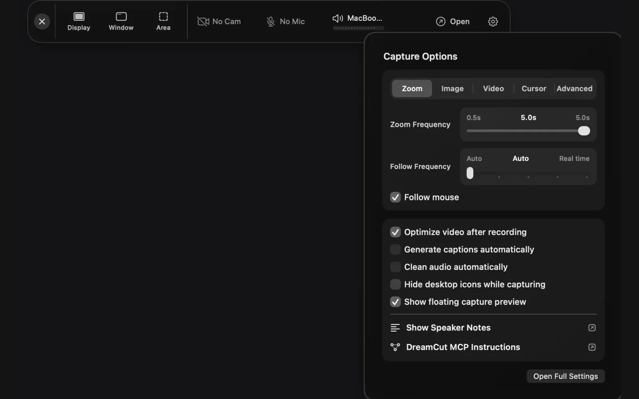This screenshot has height=399, width=639.
Task: Open DreamCut MCP Instructions
Action: (x=493, y=347)
